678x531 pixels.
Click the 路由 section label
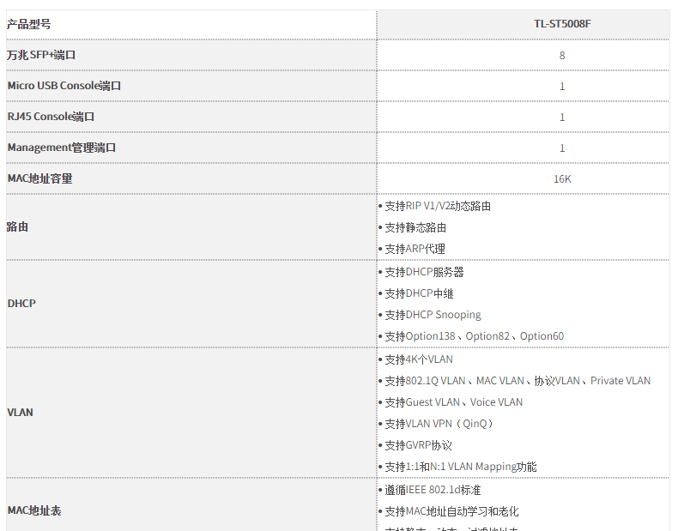[17, 226]
